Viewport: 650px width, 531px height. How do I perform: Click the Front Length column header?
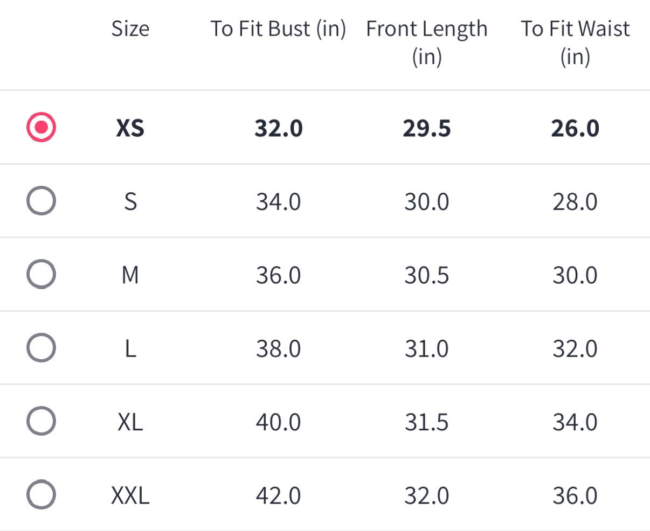(426, 42)
